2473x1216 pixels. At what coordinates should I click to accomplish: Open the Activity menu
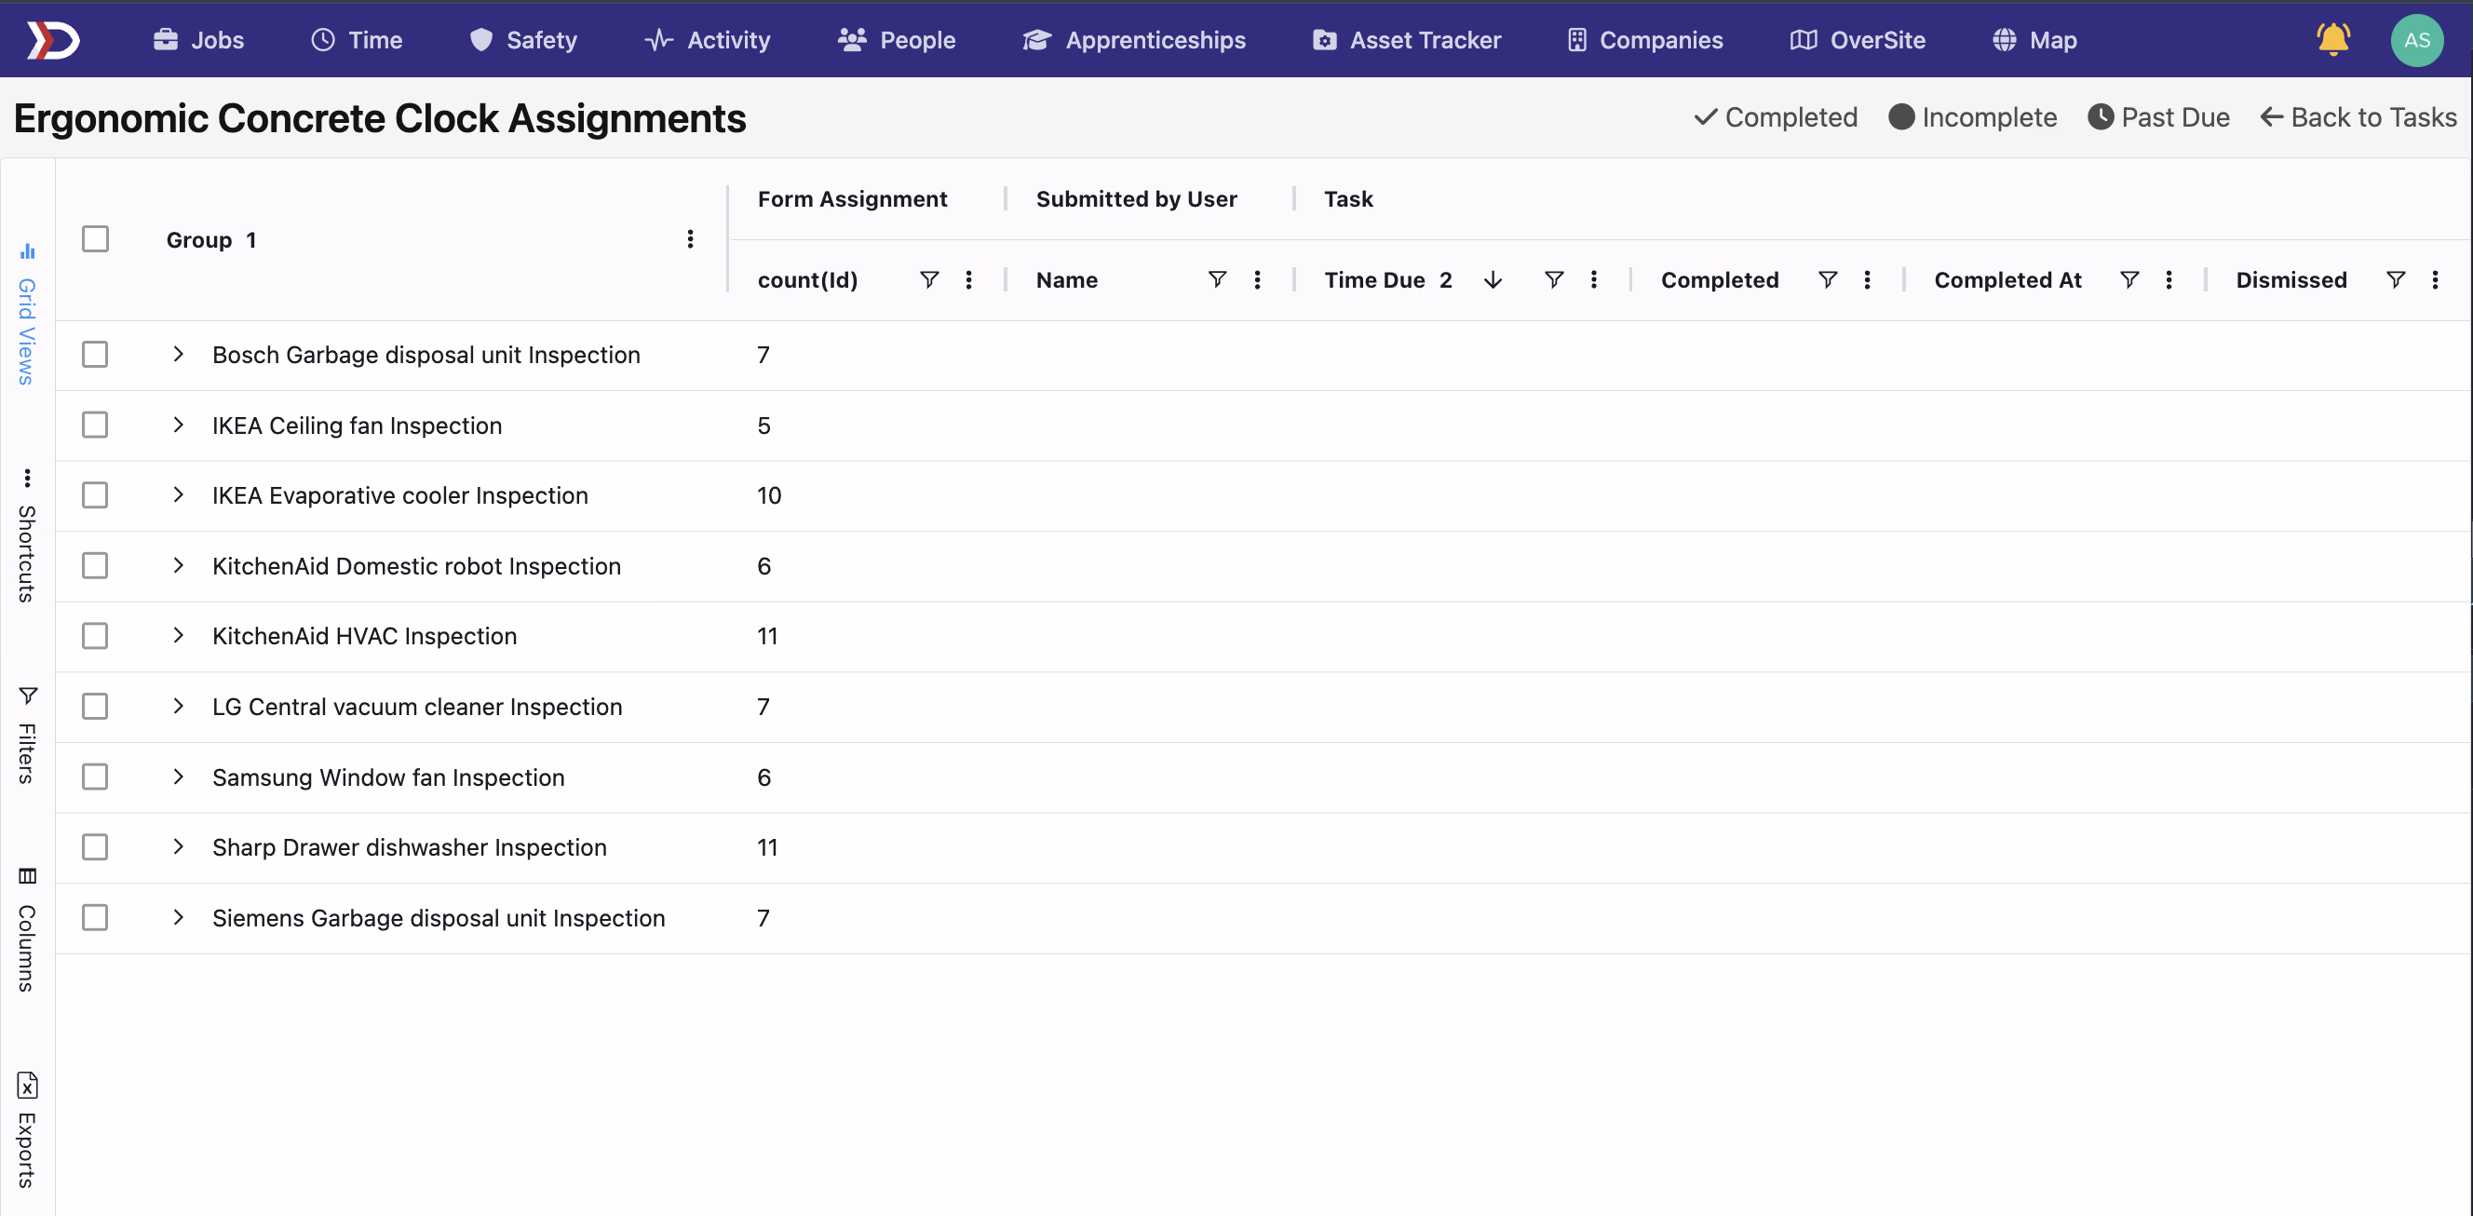708,39
